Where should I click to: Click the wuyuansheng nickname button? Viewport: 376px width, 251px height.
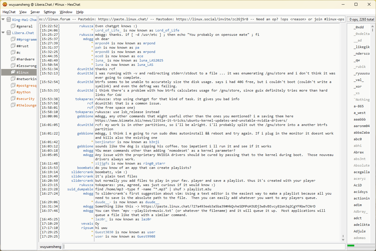click(50, 247)
